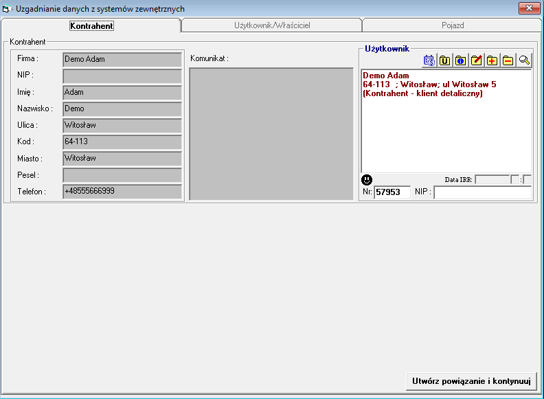Select the Kontrahent tab
544x399 pixels.
[91, 25]
